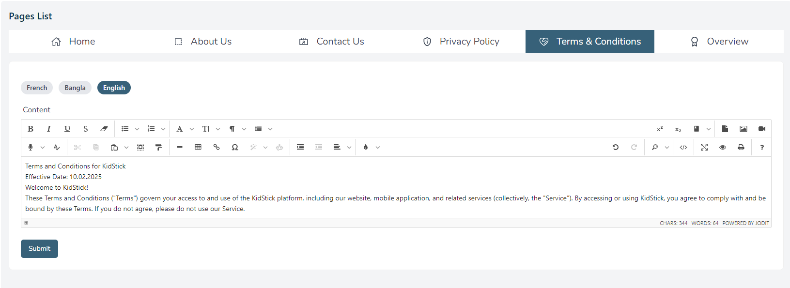Open the fill color droplet picker
790x288 pixels.
click(x=366, y=147)
